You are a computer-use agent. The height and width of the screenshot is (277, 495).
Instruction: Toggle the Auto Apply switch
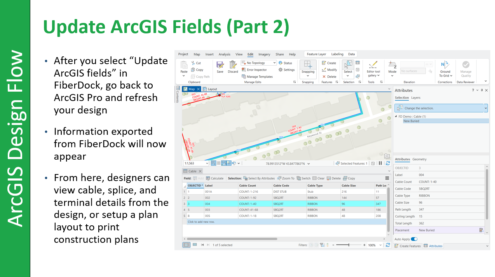pyautogui.click(x=414, y=239)
